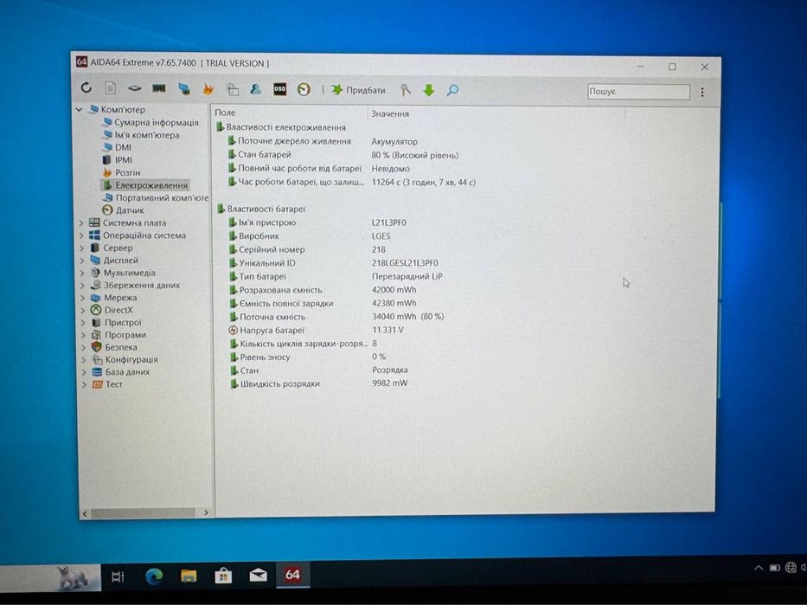Image resolution: width=807 pixels, height=605 pixels.
Task: Open the three-dot menu beside search
Action: pos(702,92)
